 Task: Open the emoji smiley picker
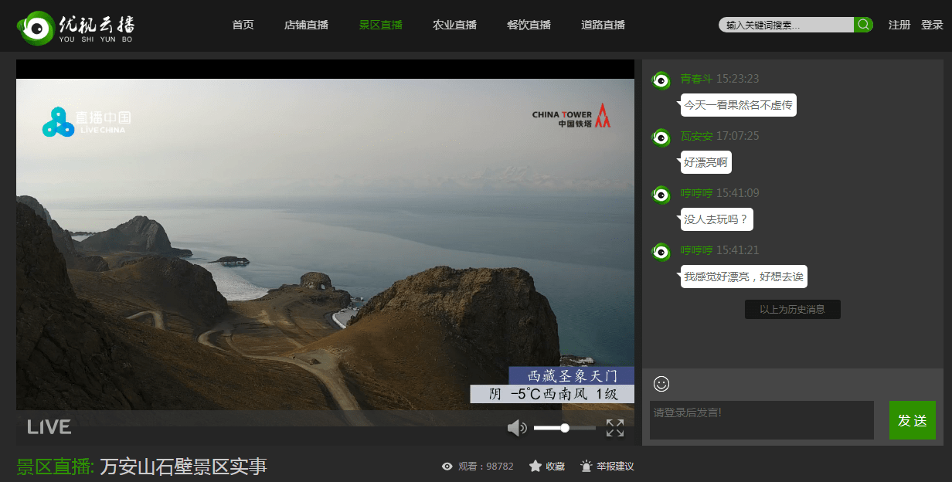661,384
